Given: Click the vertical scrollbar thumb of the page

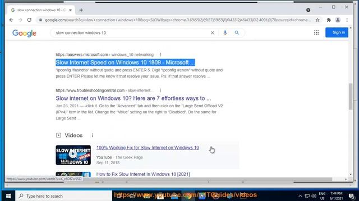Looking at the screenshot, I should pos(351,97).
